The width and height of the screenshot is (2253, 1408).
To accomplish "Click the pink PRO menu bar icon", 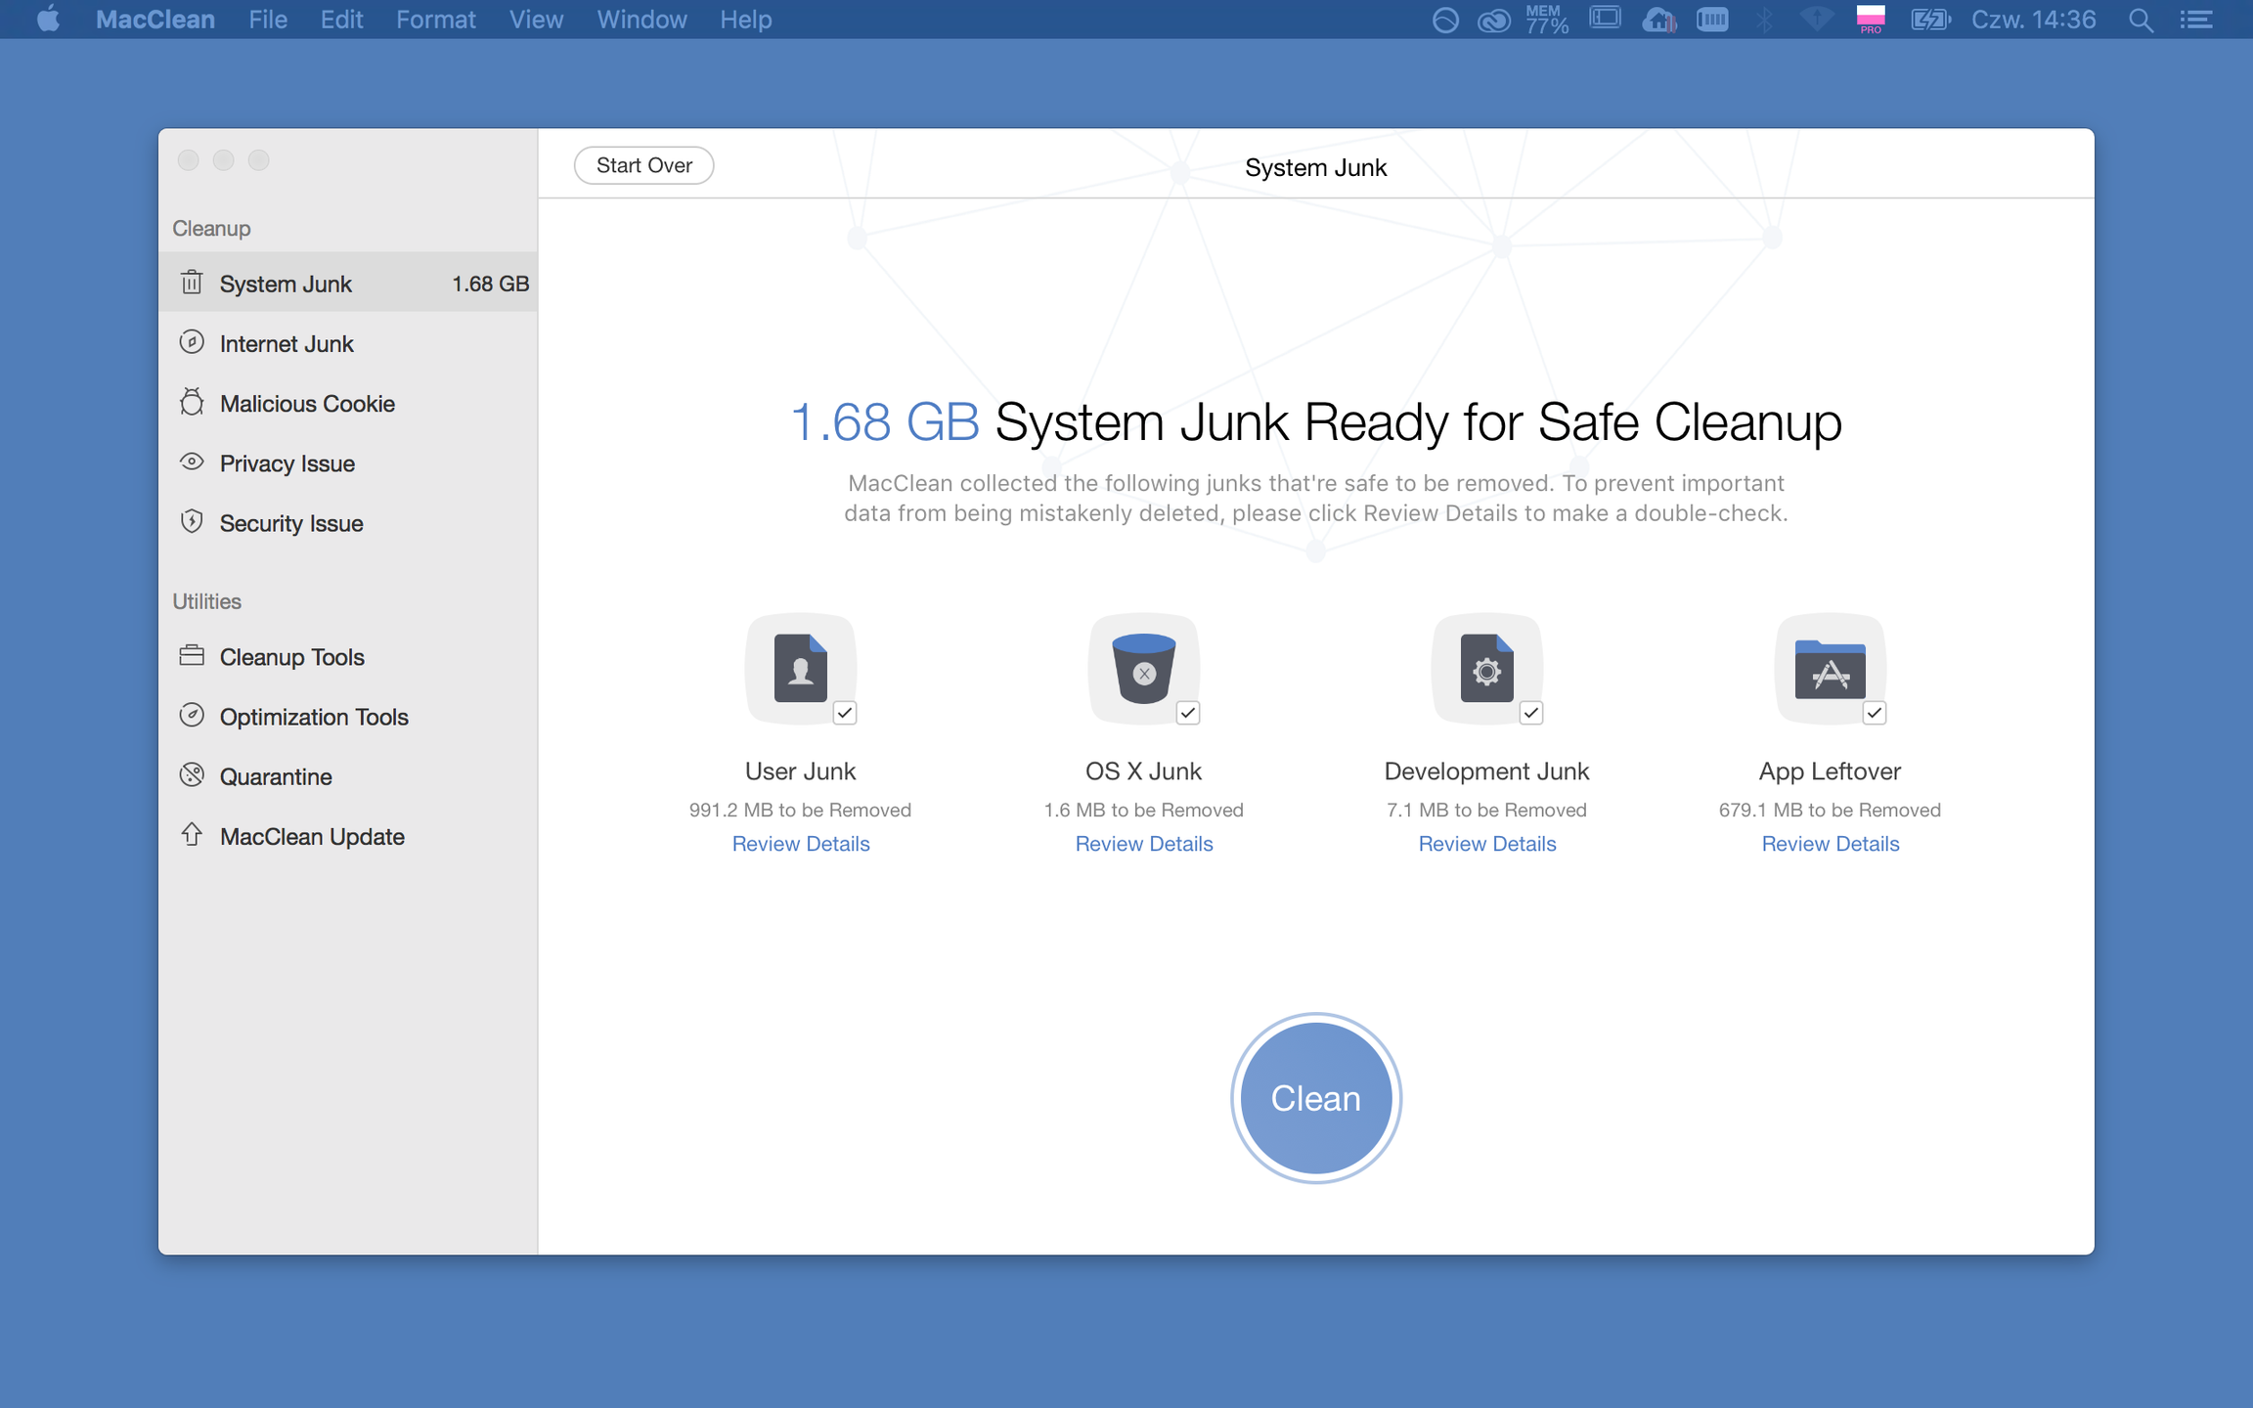I will coord(1871,20).
